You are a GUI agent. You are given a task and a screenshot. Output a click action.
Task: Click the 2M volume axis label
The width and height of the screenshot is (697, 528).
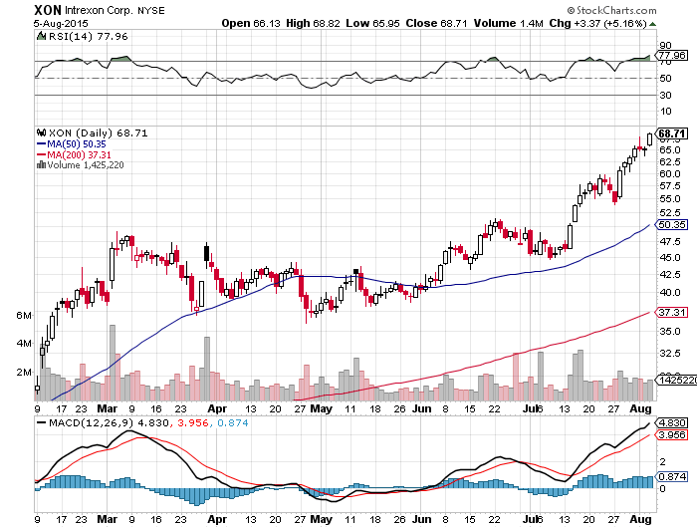[x=24, y=373]
